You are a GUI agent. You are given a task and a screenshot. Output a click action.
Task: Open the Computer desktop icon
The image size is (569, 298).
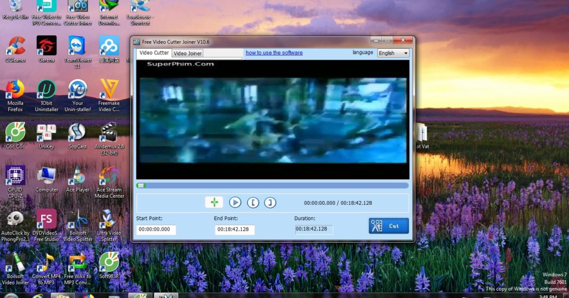click(47, 179)
